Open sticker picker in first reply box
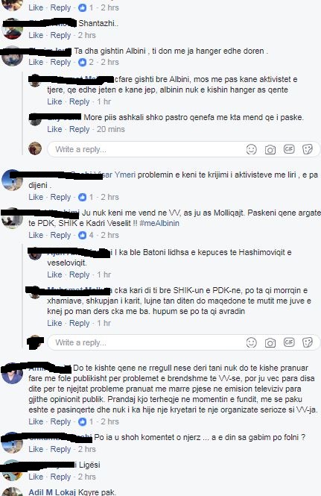The image size is (321, 496). [308, 149]
